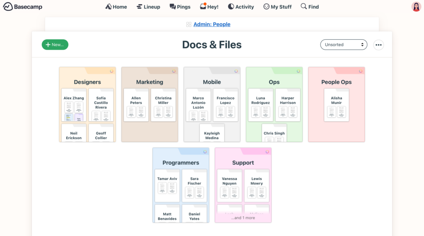Open Vanessa Nguyen subfolder
424x236 pixels.
point(229,186)
